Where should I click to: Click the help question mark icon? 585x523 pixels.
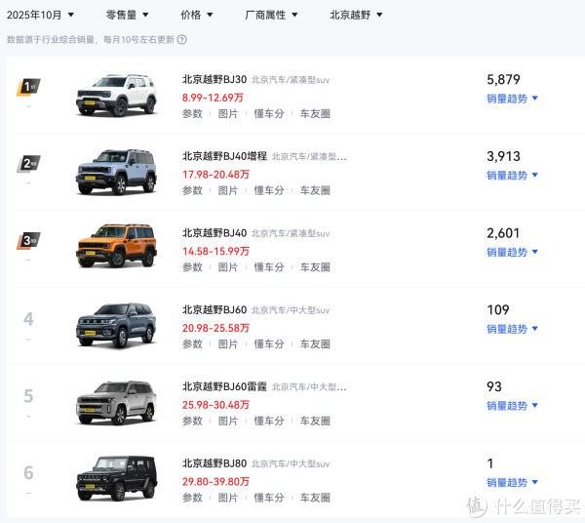(182, 40)
